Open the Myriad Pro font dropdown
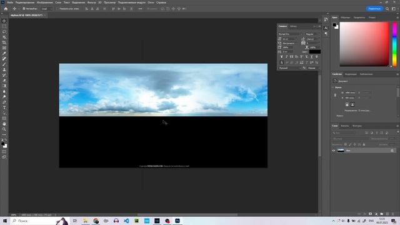Viewport: 400px width, 225px height. coord(291,34)
